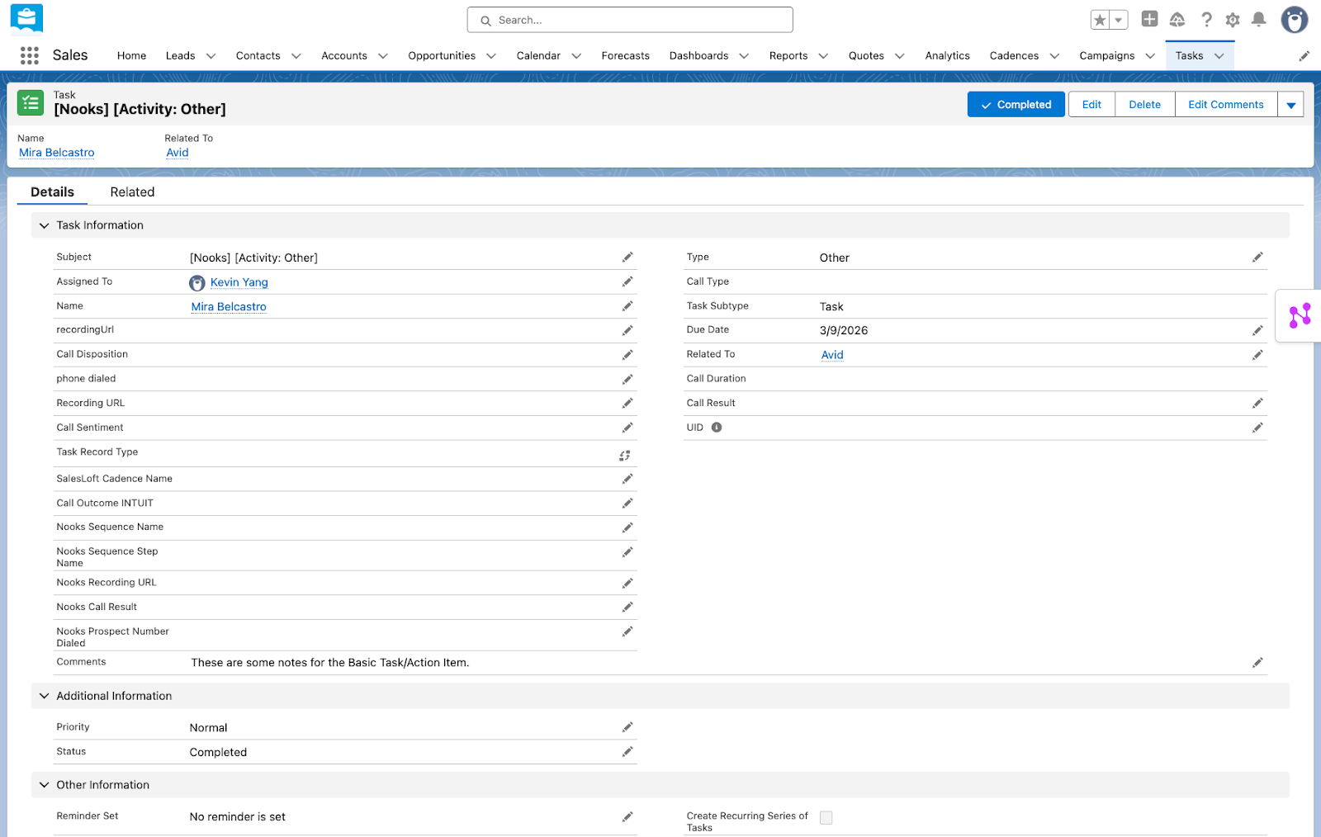Click the Delete button
Image resolution: width=1321 pixels, height=837 pixels.
pos(1144,105)
